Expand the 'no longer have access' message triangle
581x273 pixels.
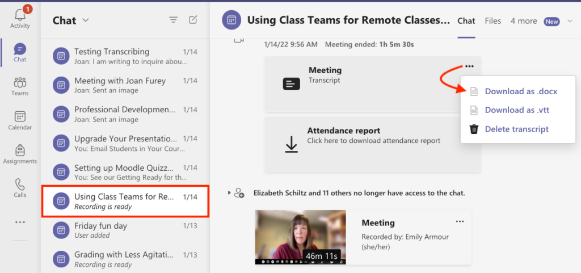click(229, 193)
